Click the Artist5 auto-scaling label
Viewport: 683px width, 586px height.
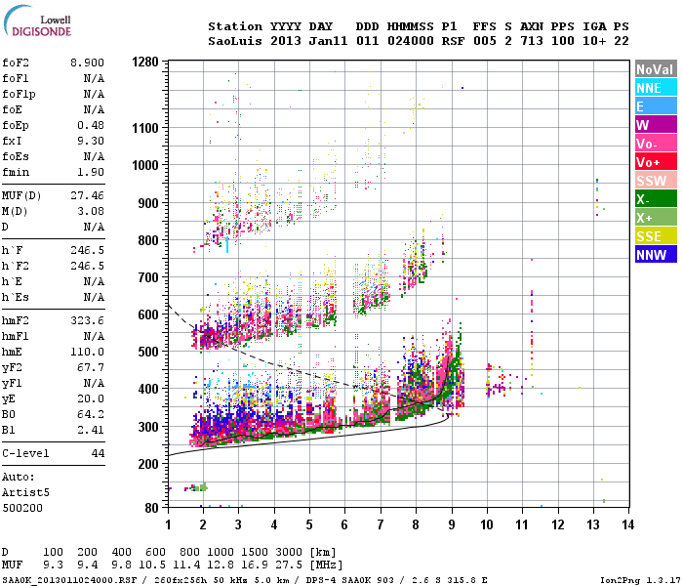(25, 492)
